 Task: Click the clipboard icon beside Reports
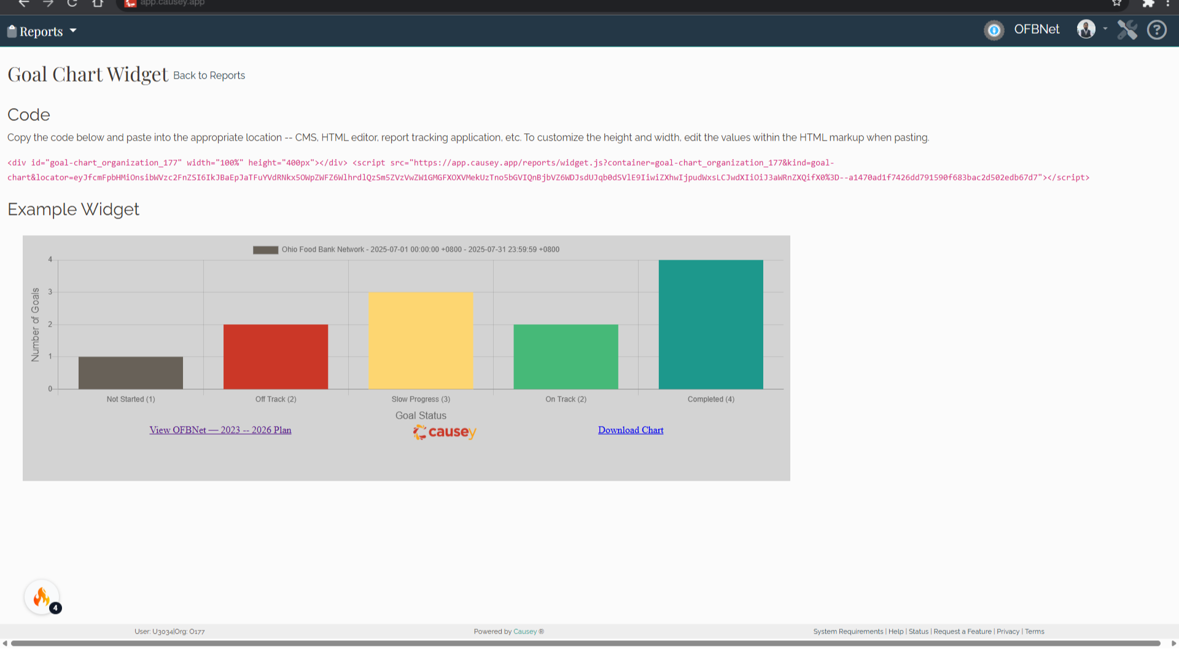[x=12, y=31]
